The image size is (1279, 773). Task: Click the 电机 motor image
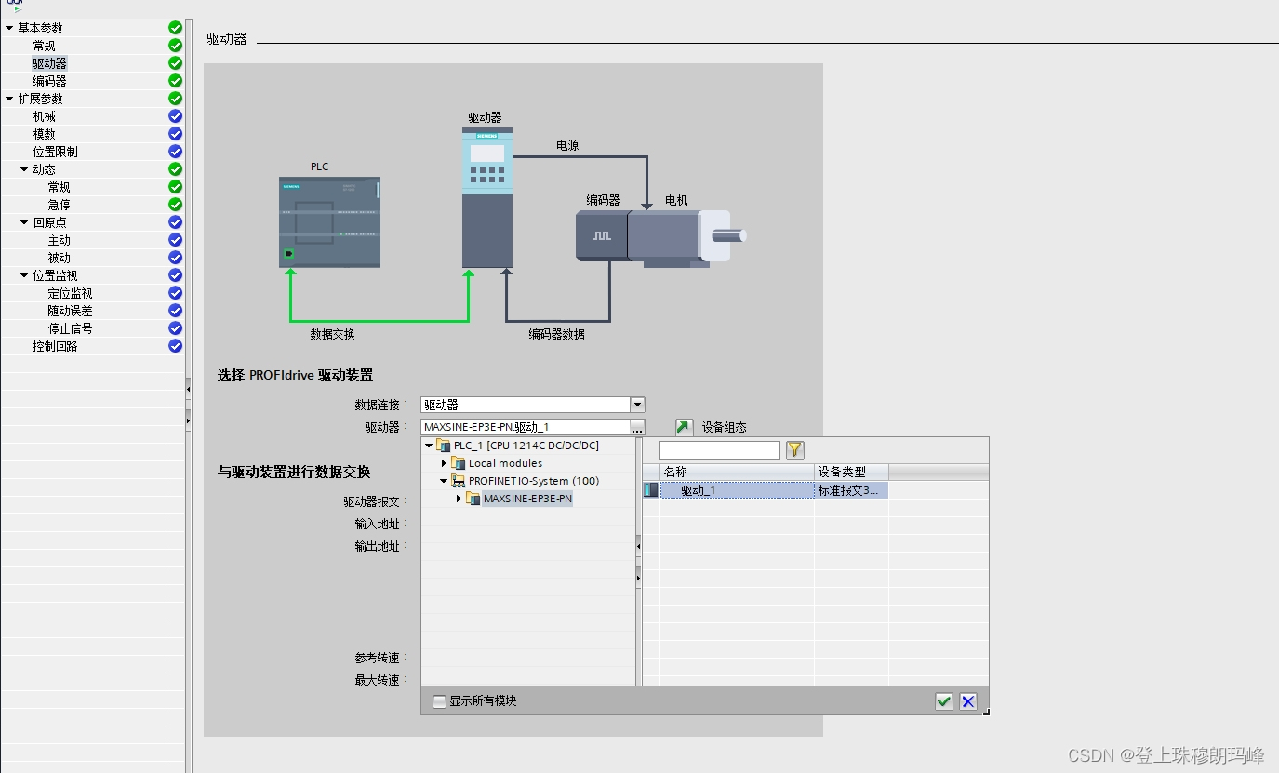[x=686, y=237]
